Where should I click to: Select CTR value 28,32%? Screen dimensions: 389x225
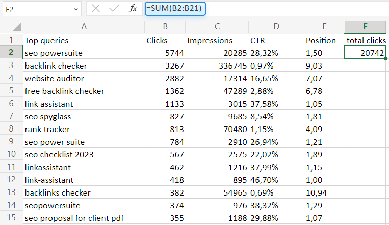point(276,53)
